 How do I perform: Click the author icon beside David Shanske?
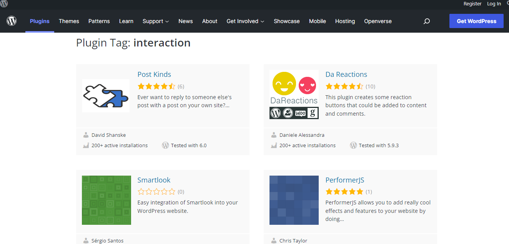coord(86,135)
